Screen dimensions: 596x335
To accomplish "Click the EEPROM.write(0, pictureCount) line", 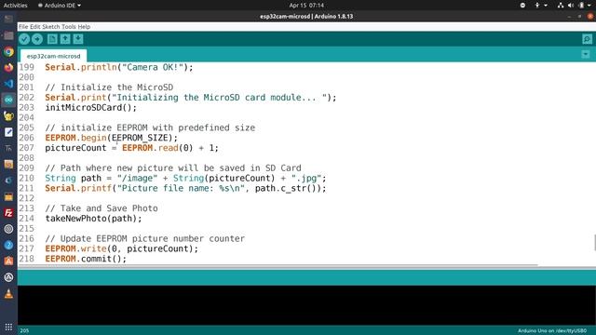I will pos(122,248).
